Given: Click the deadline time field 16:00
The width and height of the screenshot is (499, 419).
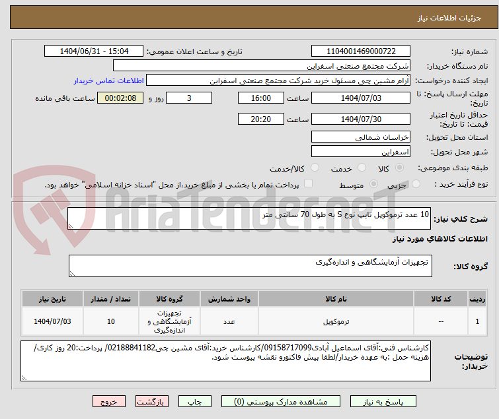Looking at the screenshot, I should click(260, 98).
